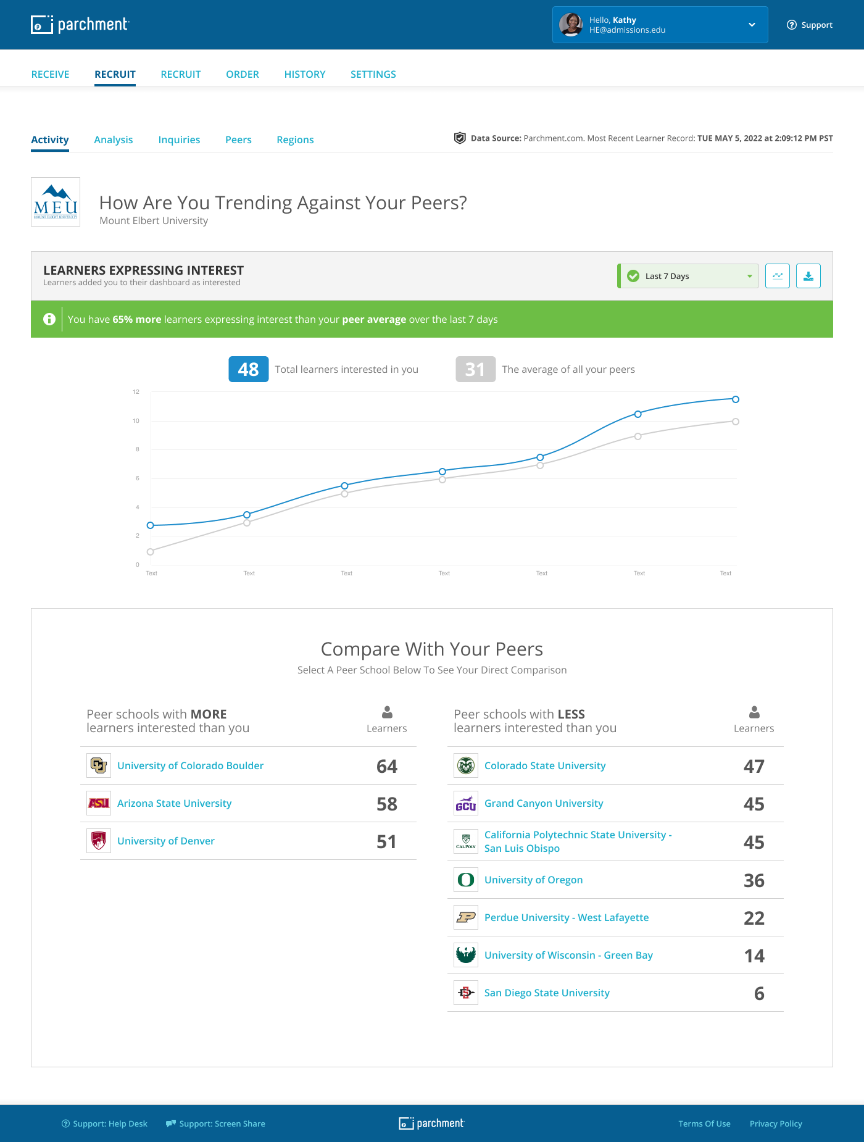Screen dimensions: 864x1142
Task: Switch to the Analysis tab
Action: point(114,140)
